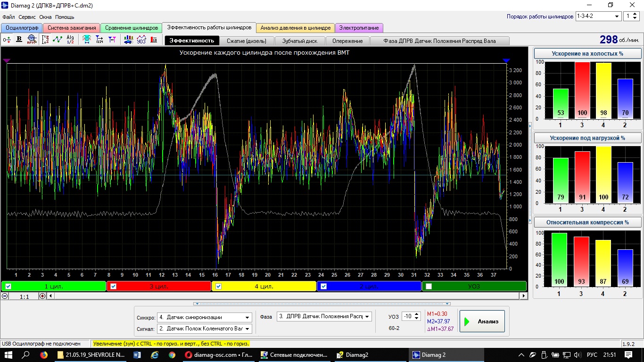The height and width of the screenshot is (362, 644).
Task: Click the УОЗ ignition timing graph icon
Action: click(141, 40)
